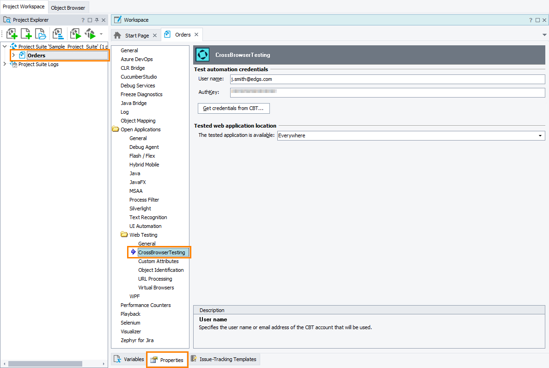The image size is (549, 368).
Task: Run the entire project suite
Action: click(90, 34)
